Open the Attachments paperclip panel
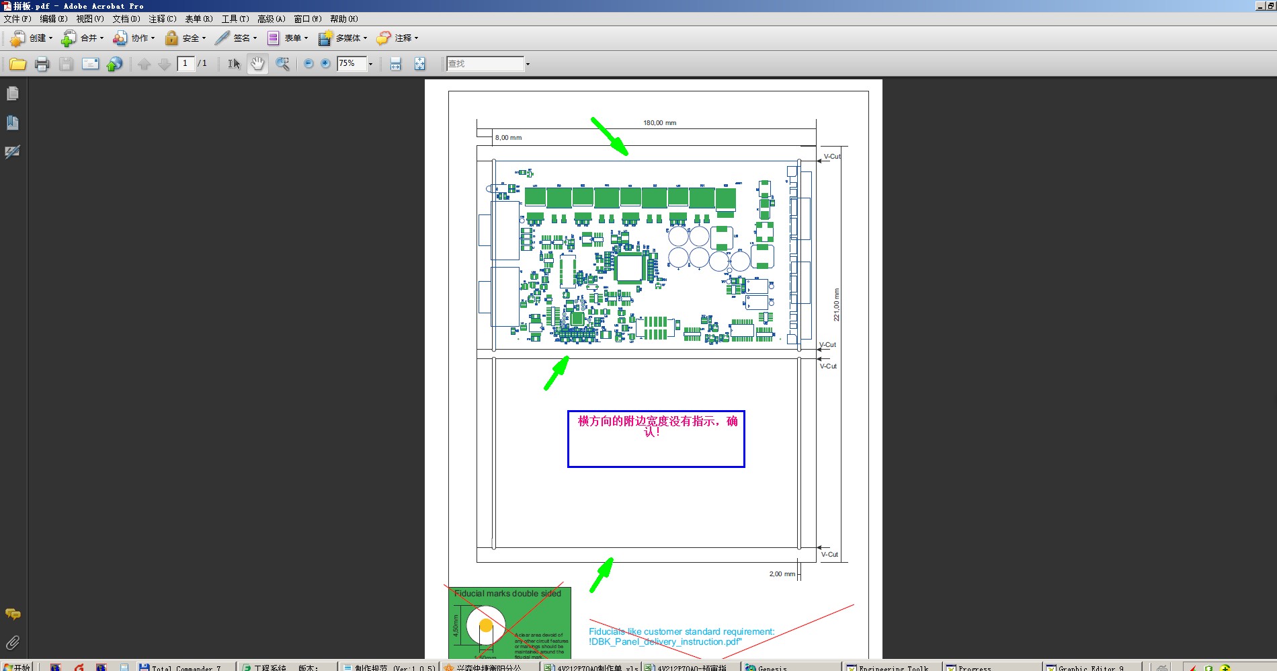1277x671 pixels. 13,643
